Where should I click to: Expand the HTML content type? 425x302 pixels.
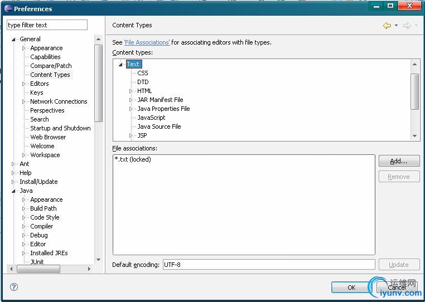131,91
